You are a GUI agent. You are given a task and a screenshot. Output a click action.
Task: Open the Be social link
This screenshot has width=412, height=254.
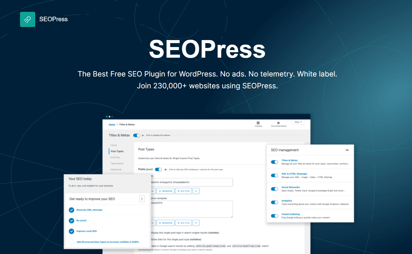click(81, 221)
